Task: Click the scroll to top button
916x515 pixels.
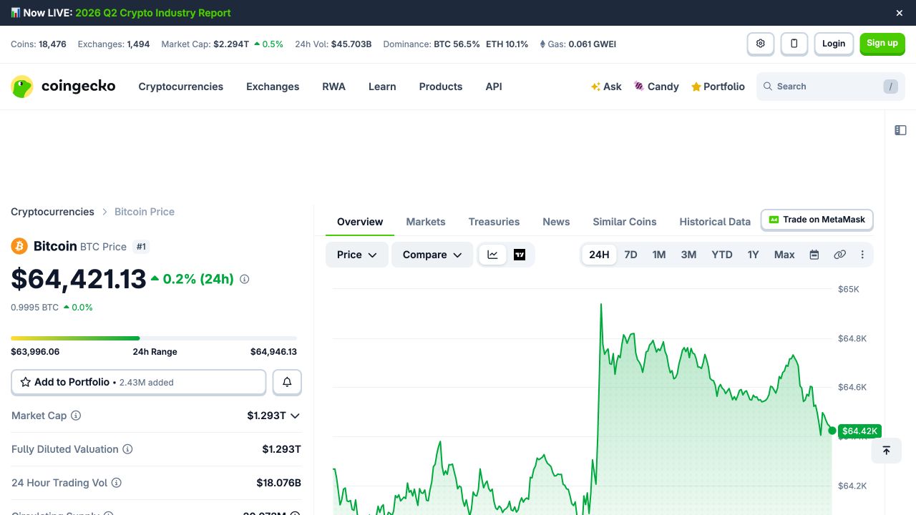Action: 887,451
